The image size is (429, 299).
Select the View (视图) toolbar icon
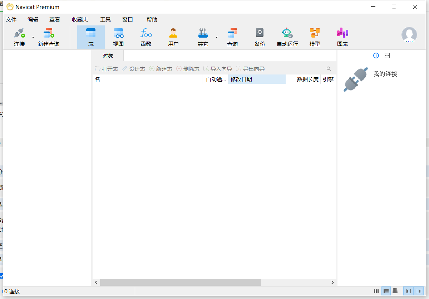pos(118,33)
